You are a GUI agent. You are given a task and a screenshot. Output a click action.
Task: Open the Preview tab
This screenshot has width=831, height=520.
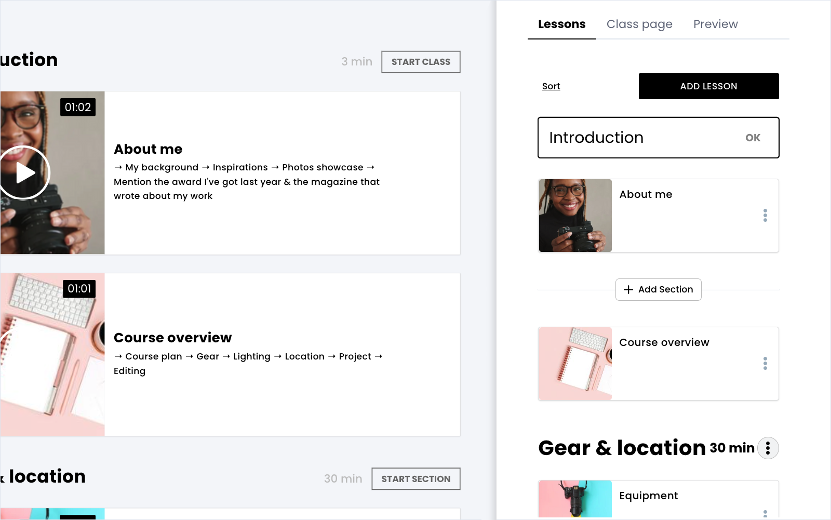click(x=715, y=24)
